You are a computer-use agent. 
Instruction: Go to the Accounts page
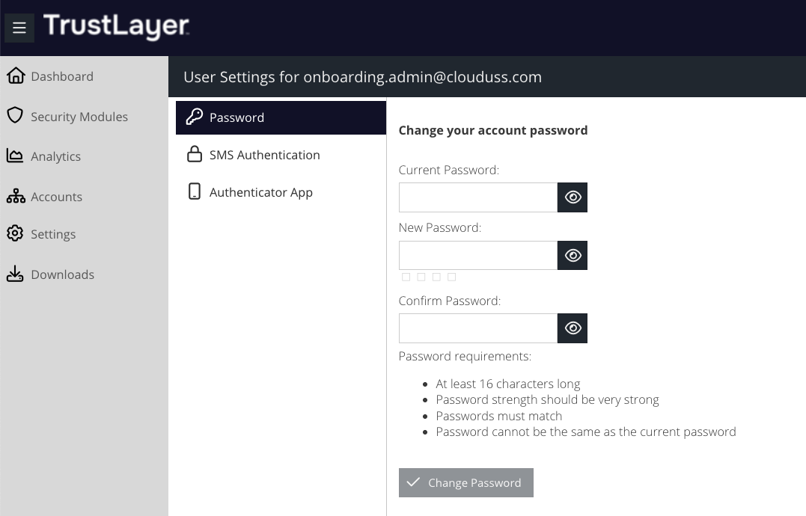click(x=57, y=197)
